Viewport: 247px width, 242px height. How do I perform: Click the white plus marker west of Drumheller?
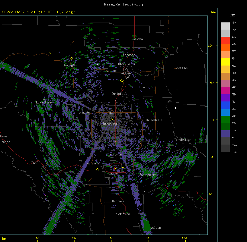[175, 108]
